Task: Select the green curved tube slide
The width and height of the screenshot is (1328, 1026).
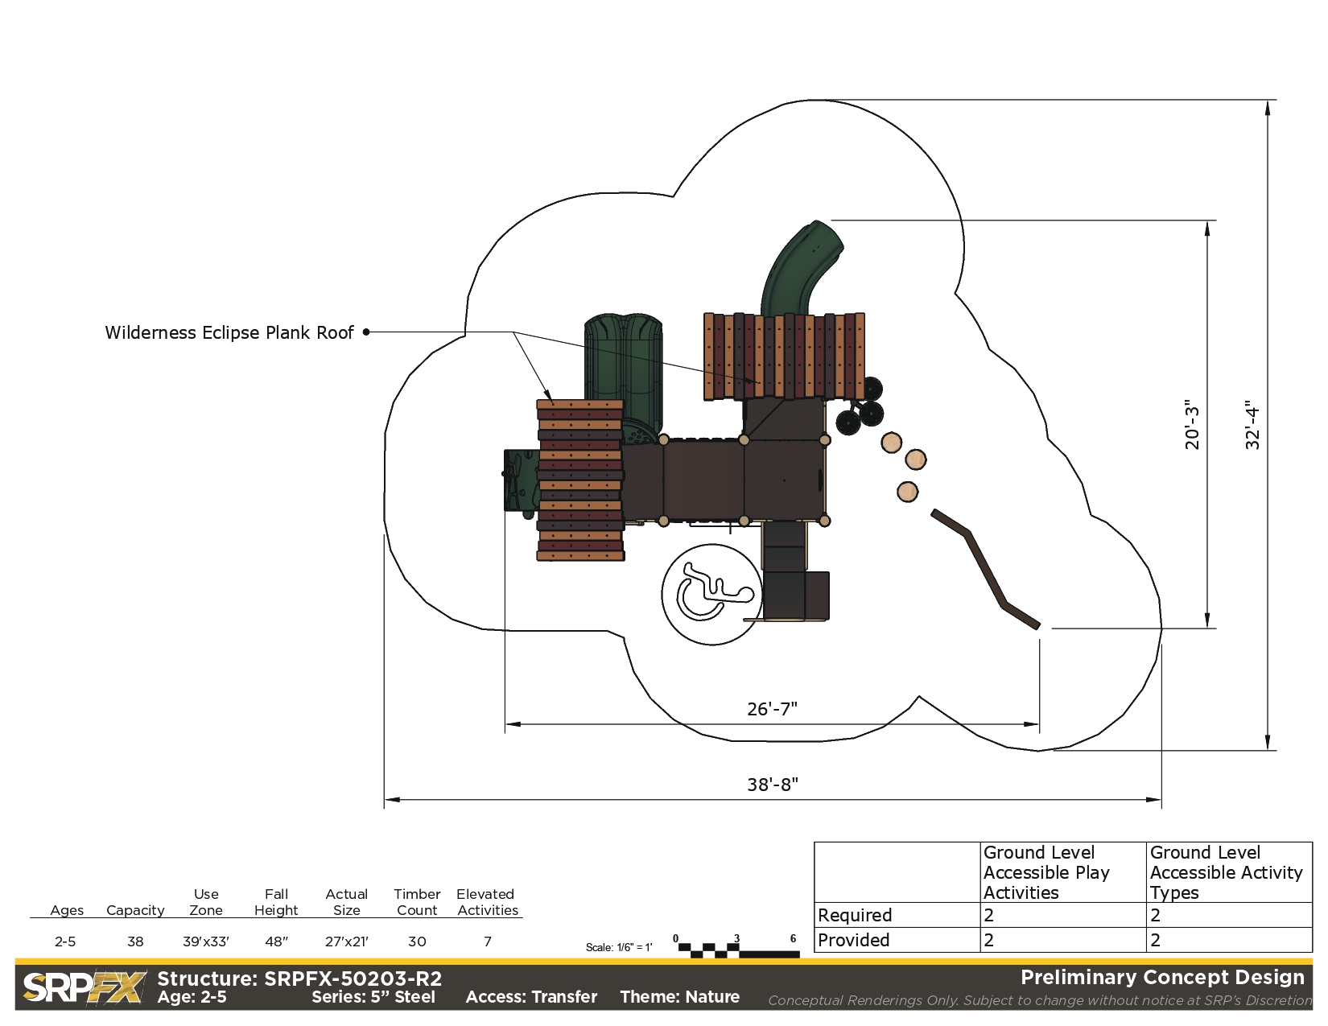Action: [x=801, y=270]
